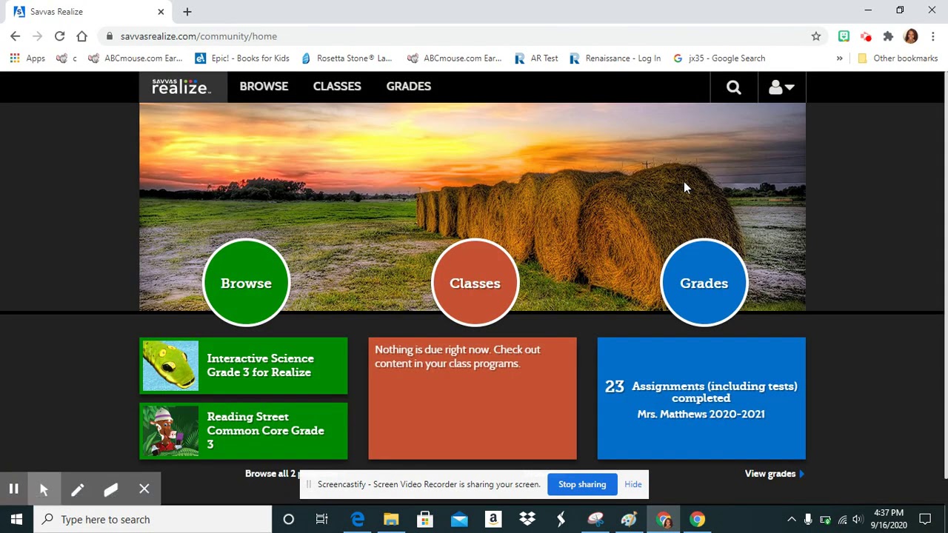This screenshot has width=948, height=533.
Task: Open the 23 assignments completed tile
Action: [x=701, y=398]
